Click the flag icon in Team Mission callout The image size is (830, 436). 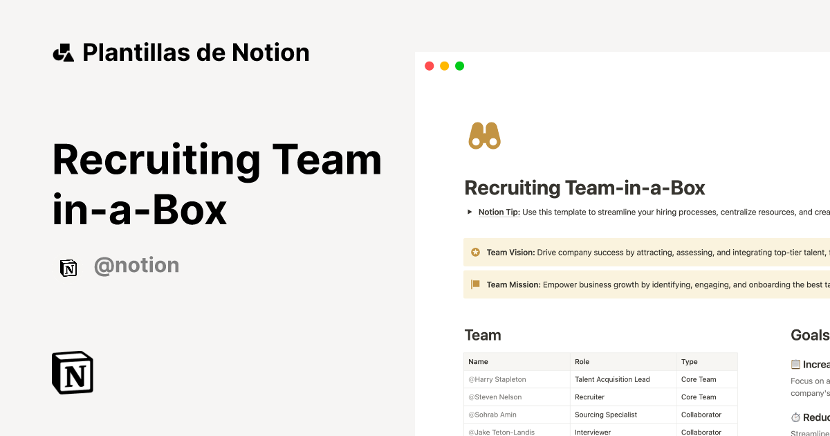click(x=475, y=284)
